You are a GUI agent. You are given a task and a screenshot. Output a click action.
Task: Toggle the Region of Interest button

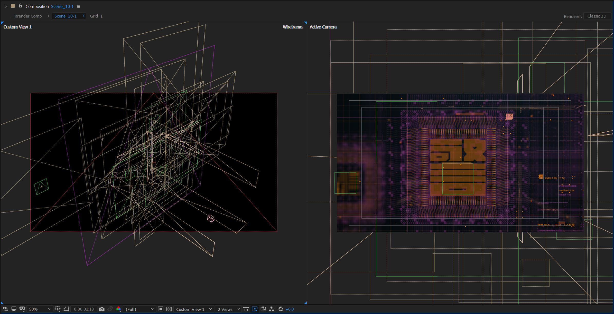click(x=161, y=309)
